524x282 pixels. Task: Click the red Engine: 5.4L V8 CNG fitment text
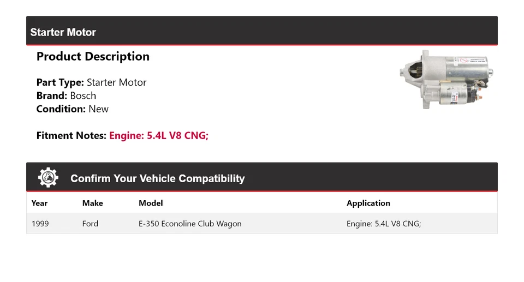(x=159, y=136)
